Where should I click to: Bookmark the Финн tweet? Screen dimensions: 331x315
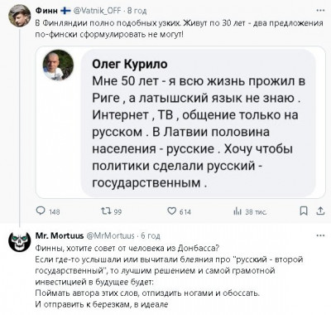click(x=304, y=211)
